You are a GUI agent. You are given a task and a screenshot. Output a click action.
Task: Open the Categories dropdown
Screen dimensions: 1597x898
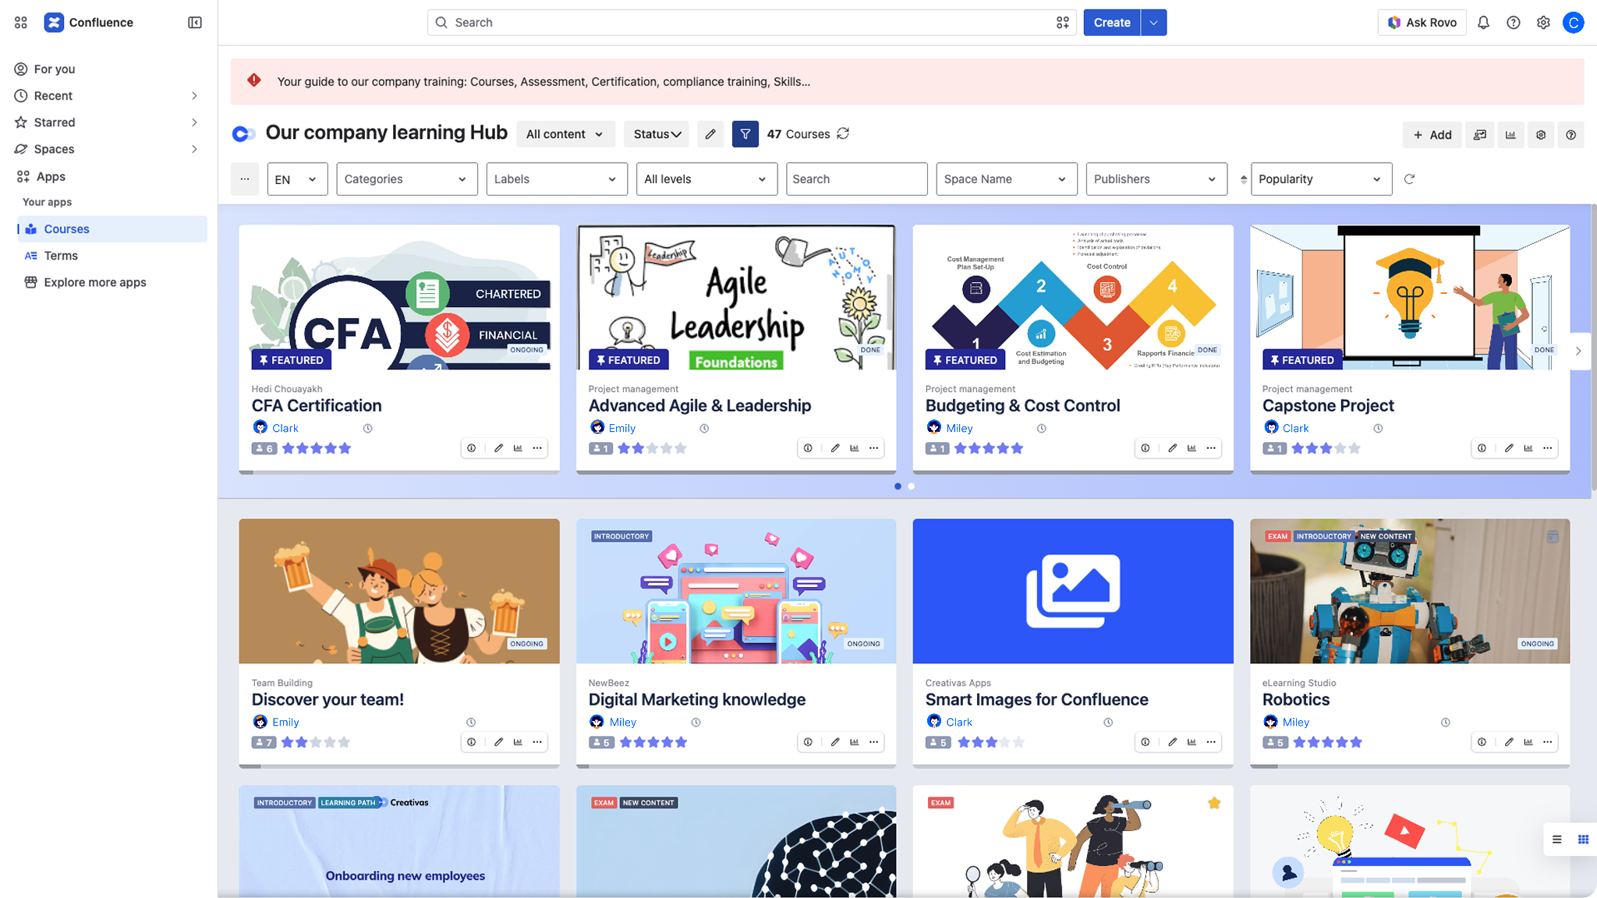point(406,179)
